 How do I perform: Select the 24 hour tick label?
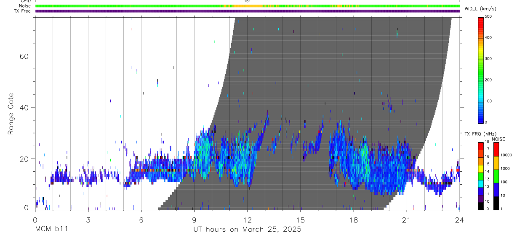coord(460,220)
